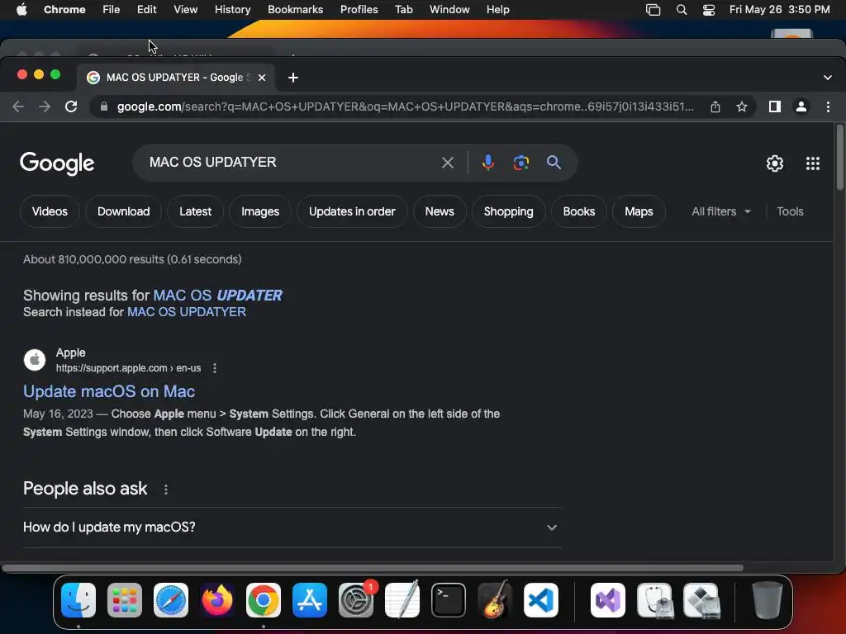The image size is (846, 634).
Task: Reload the page in Chrome
Action: point(71,106)
